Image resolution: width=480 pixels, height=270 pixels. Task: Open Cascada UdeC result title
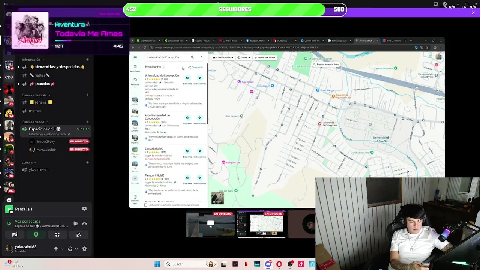point(154,149)
